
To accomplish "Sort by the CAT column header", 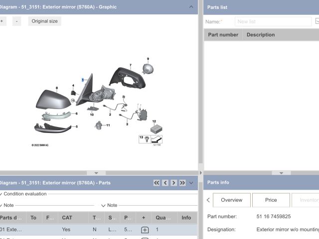I will click(67, 218).
